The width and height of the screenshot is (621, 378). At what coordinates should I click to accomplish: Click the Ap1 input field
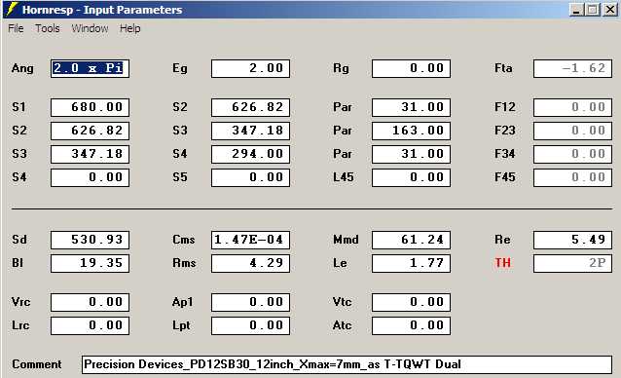tap(250, 302)
